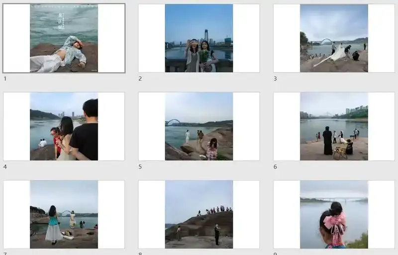This screenshot has width=398, height=255.
Task: Choose slide 4 with man in black shirt
Action: (64, 126)
